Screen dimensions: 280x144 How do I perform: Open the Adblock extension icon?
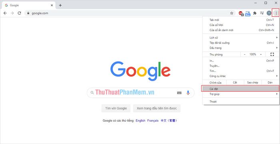pos(241,13)
